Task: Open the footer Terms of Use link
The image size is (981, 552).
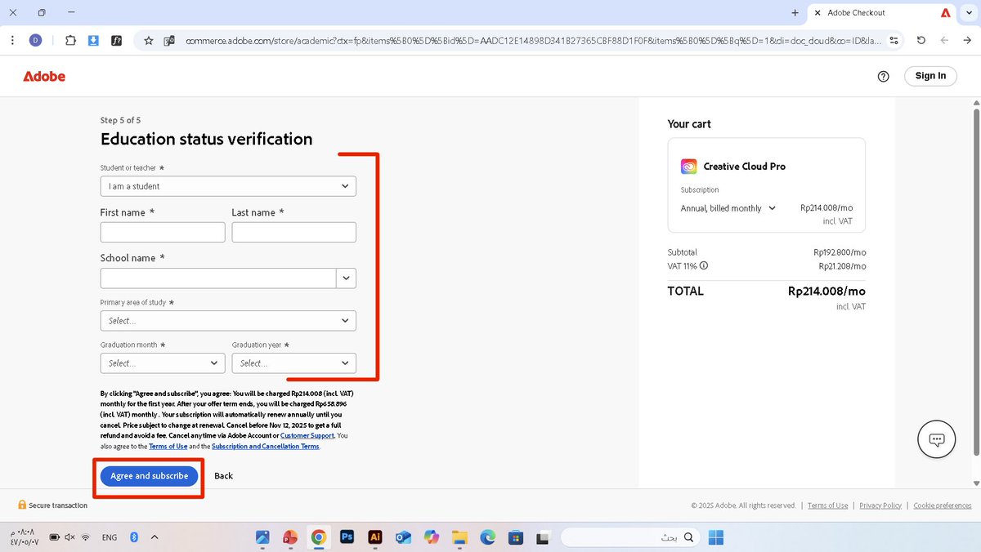Action: pos(827,505)
